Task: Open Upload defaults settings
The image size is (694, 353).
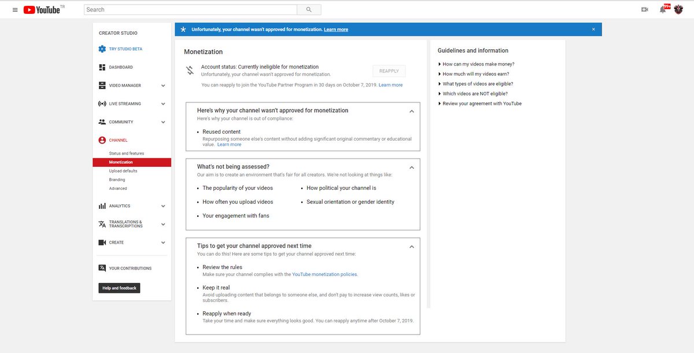Action: (123, 171)
